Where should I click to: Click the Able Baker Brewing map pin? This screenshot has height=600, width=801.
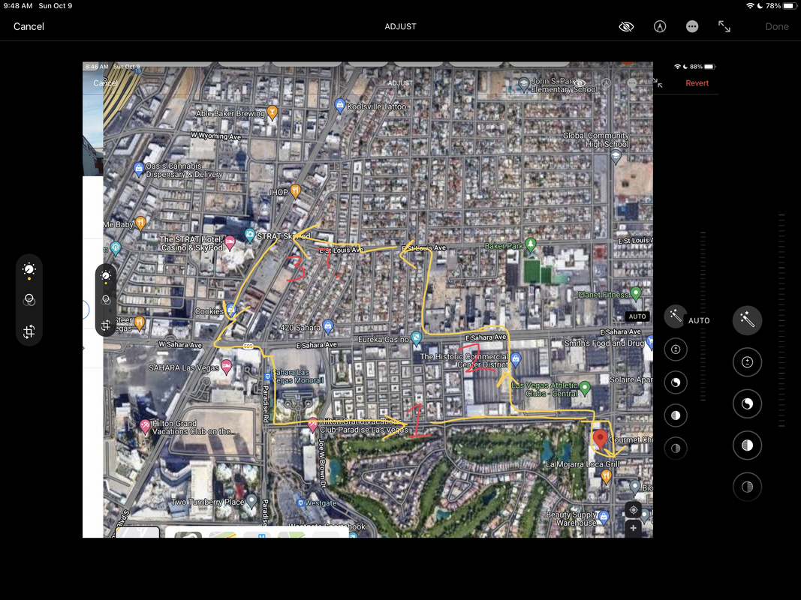(x=273, y=112)
